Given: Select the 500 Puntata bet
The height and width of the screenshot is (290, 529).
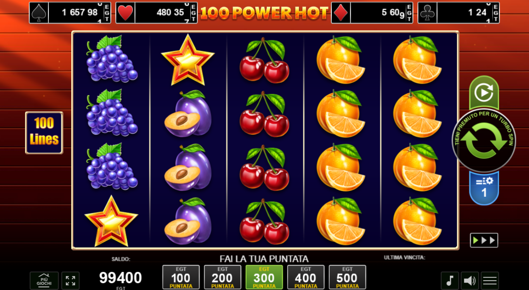Looking at the screenshot, I should [x=347, y=277].
